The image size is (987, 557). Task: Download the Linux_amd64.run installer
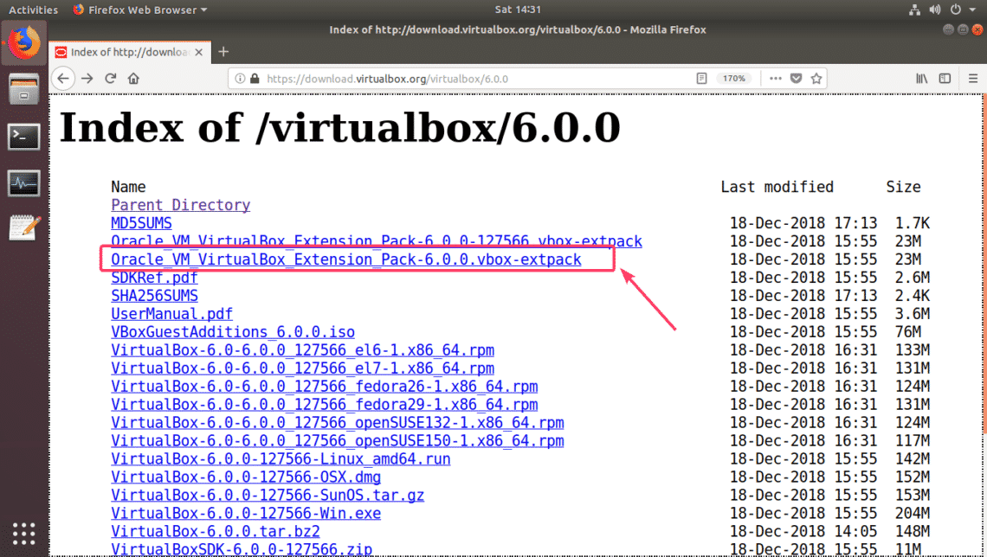pos(281,459)
